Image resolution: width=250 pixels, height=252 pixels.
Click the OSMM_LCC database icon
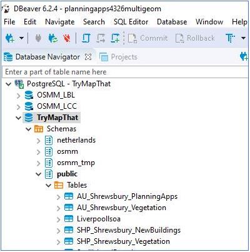coord(29,106)
